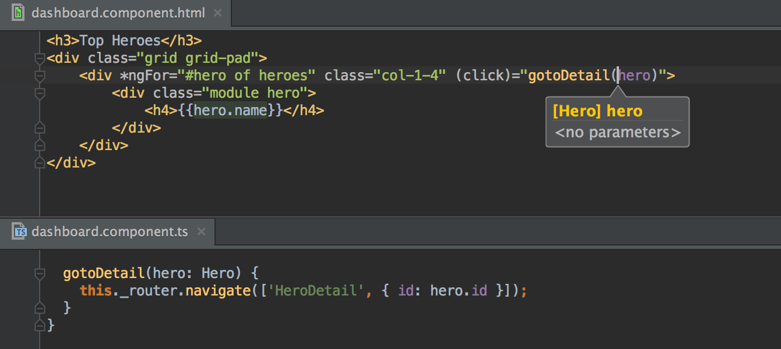Collapse the closing div fold marker in gutter
Viewport: 781px width, 349px height.
40,162
